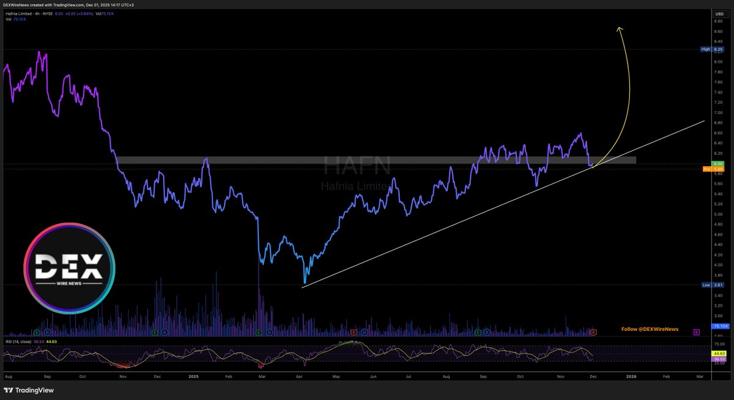
Task: Click the High 8.25 price label
Action: (712, 49)
